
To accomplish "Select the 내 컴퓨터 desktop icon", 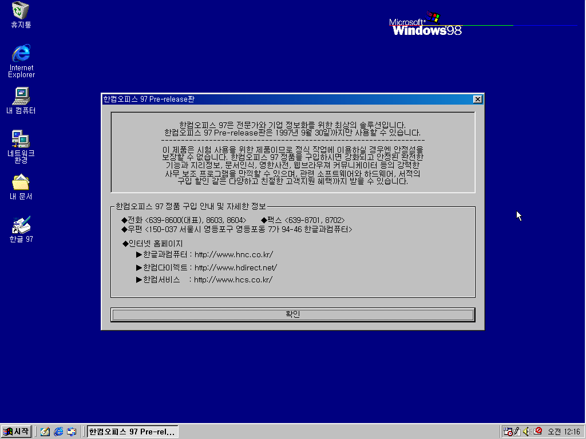I will (x=21, y=101).
